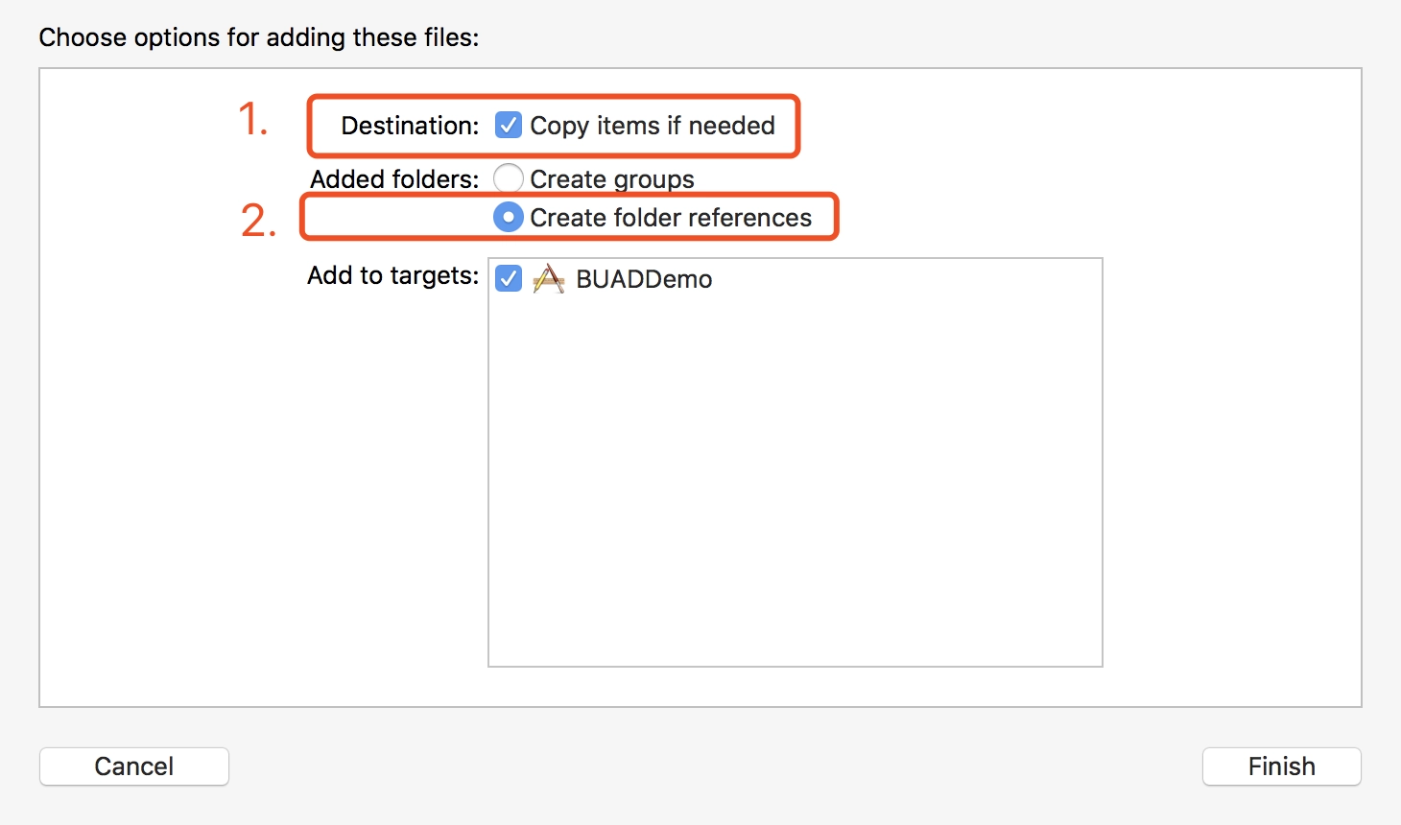This screenshot has height=825, width=1401.
Task: Click the "Destination:" label
Action: click(x=410, y=126)
